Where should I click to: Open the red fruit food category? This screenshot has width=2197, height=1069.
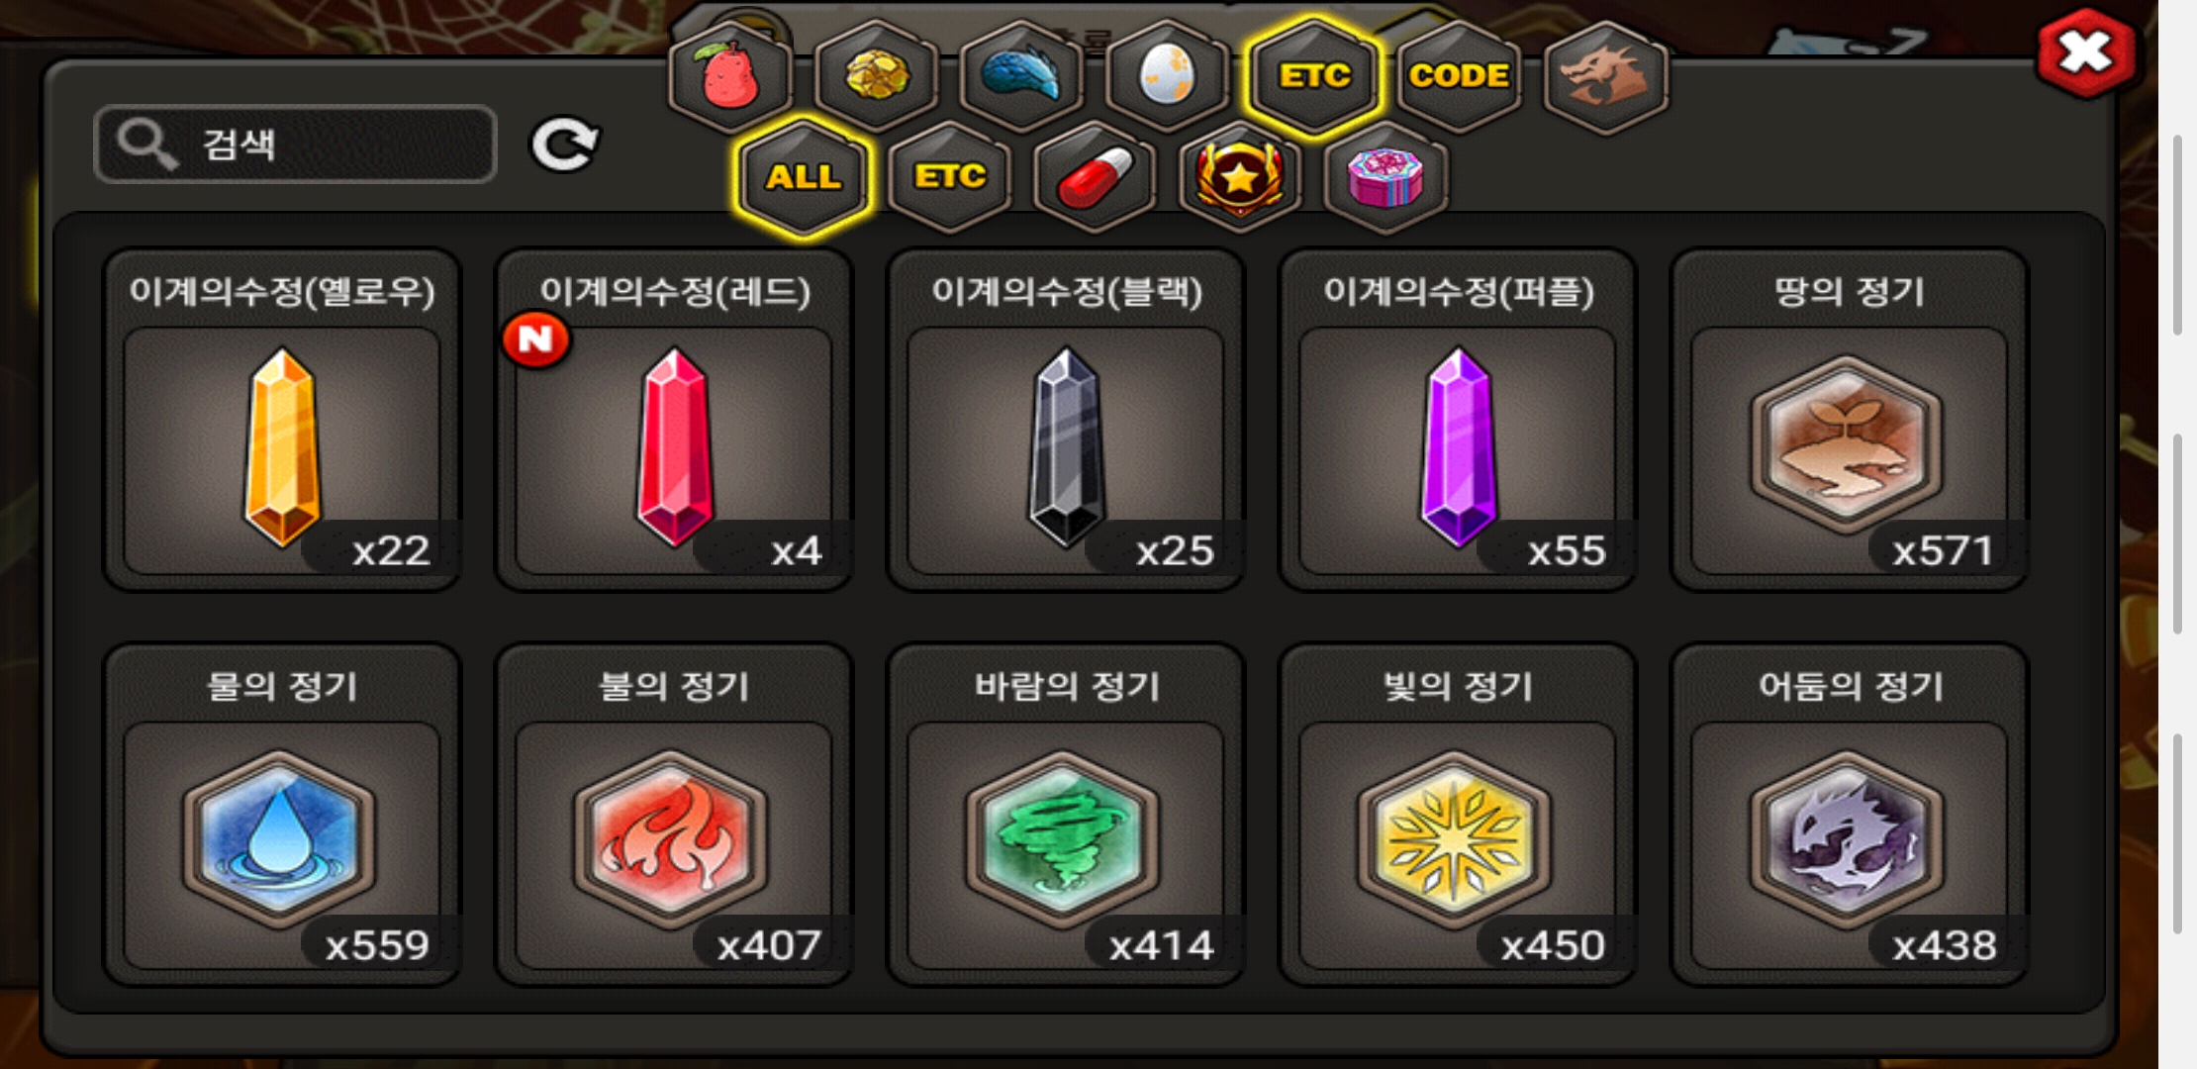coord(731,76)
